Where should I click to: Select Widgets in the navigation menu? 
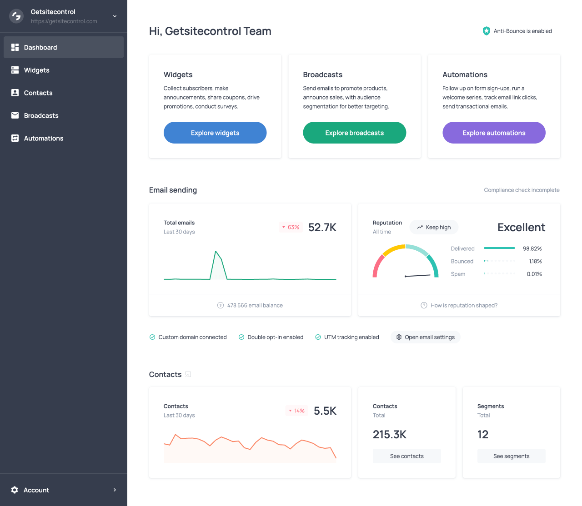(x=36, y=70)
